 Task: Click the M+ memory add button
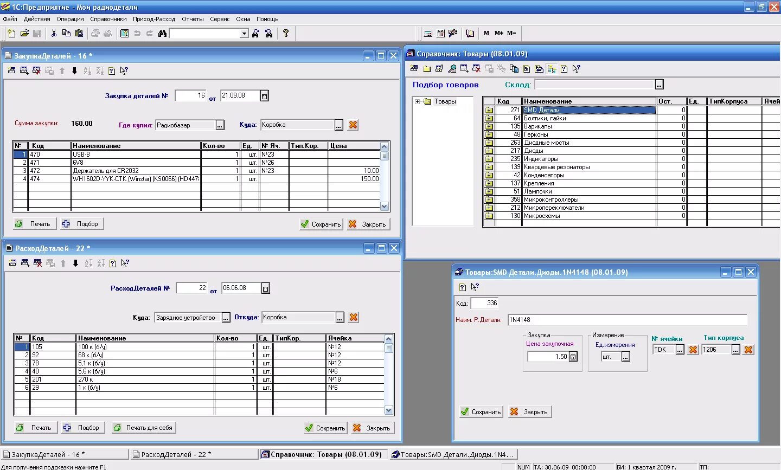click(x=499, y=33)
